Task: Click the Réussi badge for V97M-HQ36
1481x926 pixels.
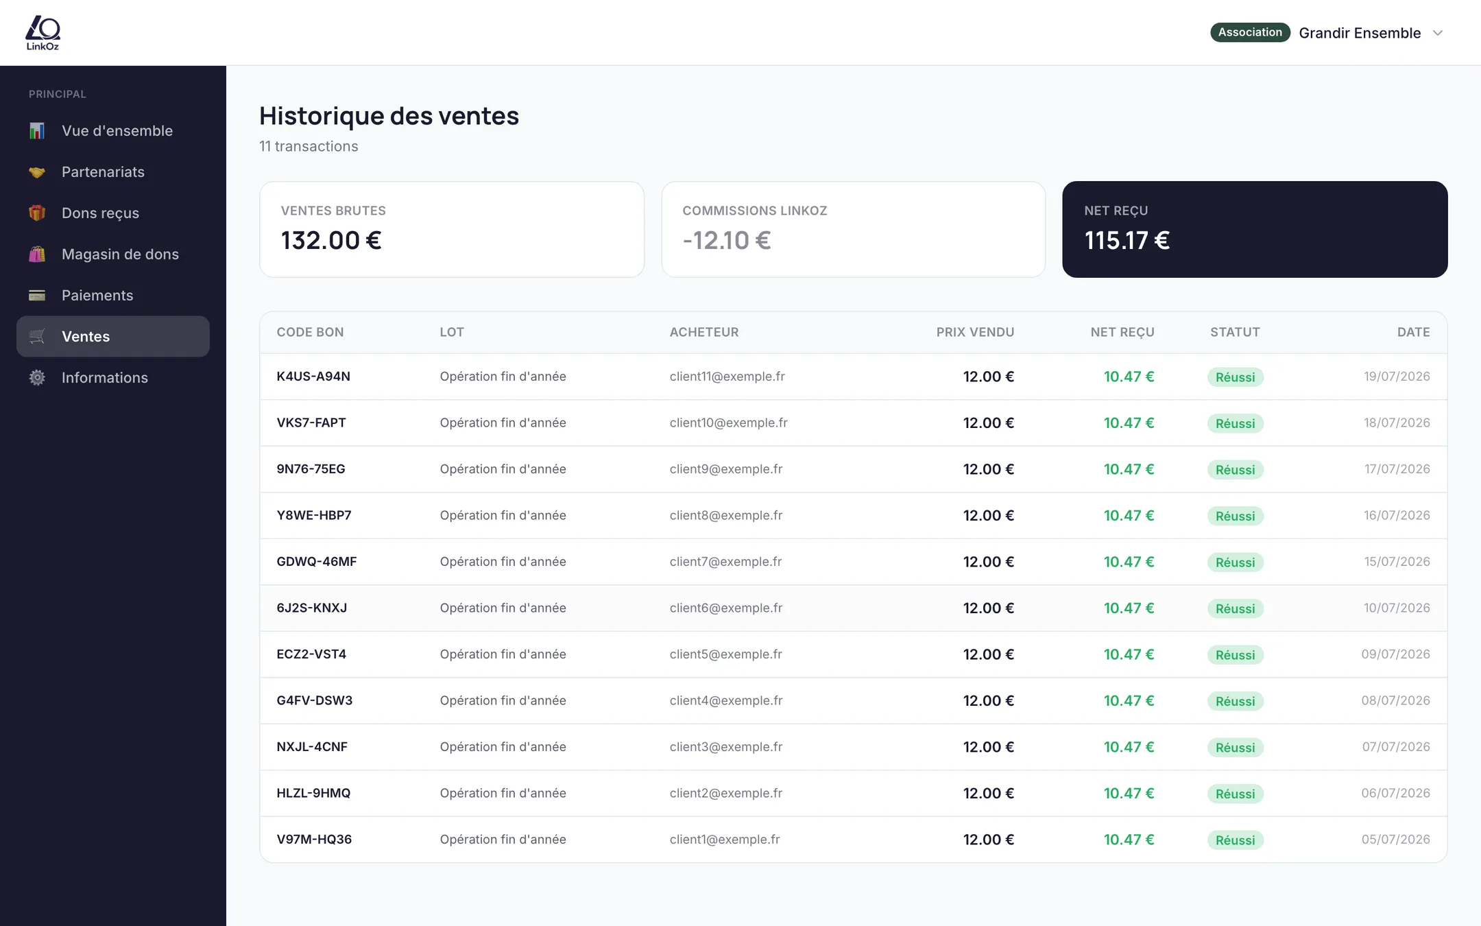Action: (x=1235, y=840)
